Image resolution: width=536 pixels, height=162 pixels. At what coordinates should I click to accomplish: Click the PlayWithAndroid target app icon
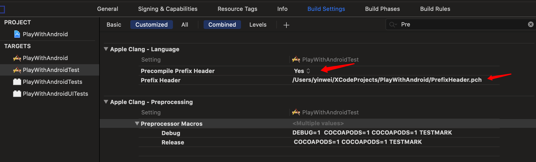[17, 58]
